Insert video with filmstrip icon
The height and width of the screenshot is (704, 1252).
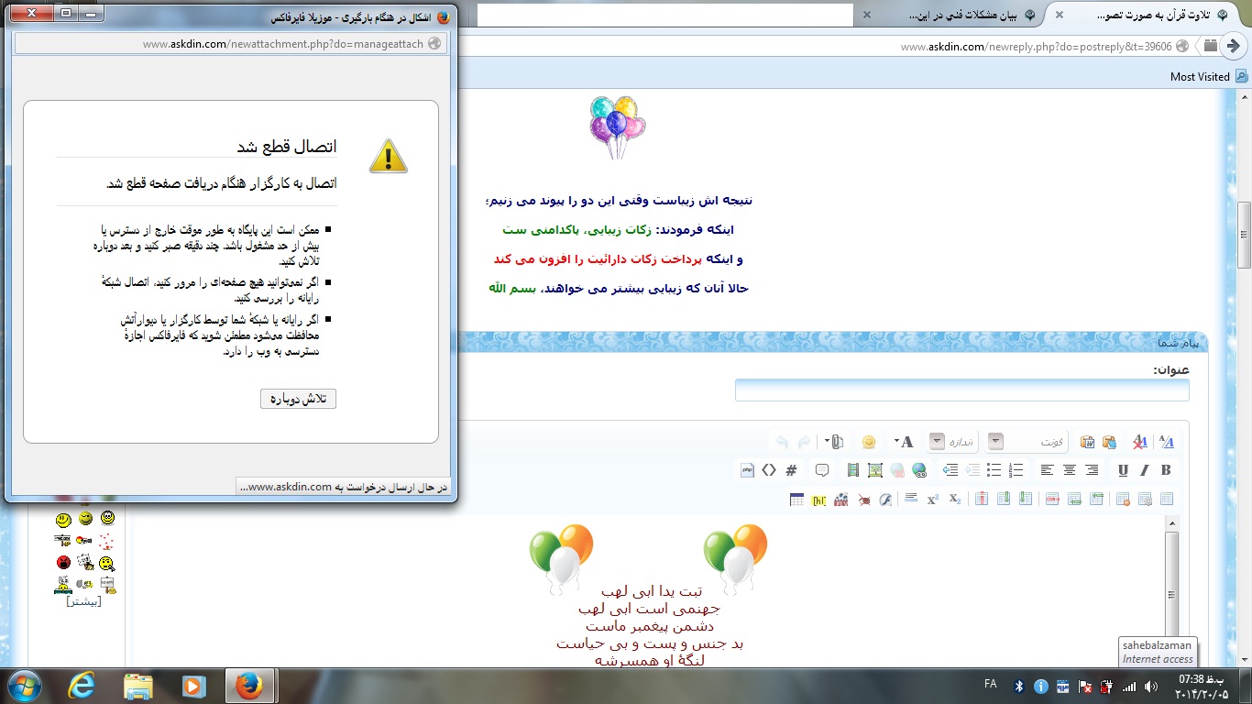click(x=853, y=470)
